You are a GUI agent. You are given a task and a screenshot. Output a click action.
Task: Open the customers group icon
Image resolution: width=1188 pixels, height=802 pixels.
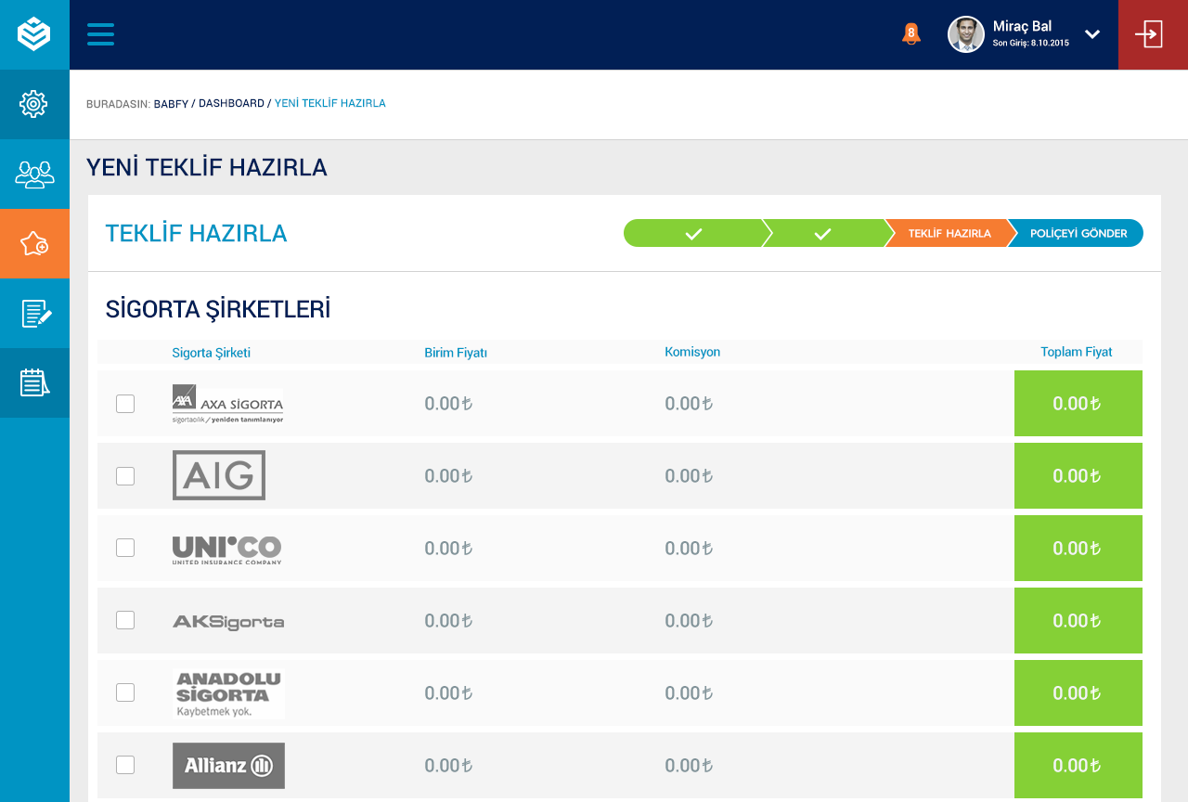(x=34, y=174)
